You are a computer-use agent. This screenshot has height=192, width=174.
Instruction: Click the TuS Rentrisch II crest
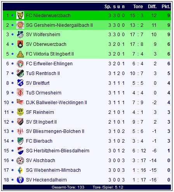20,73
